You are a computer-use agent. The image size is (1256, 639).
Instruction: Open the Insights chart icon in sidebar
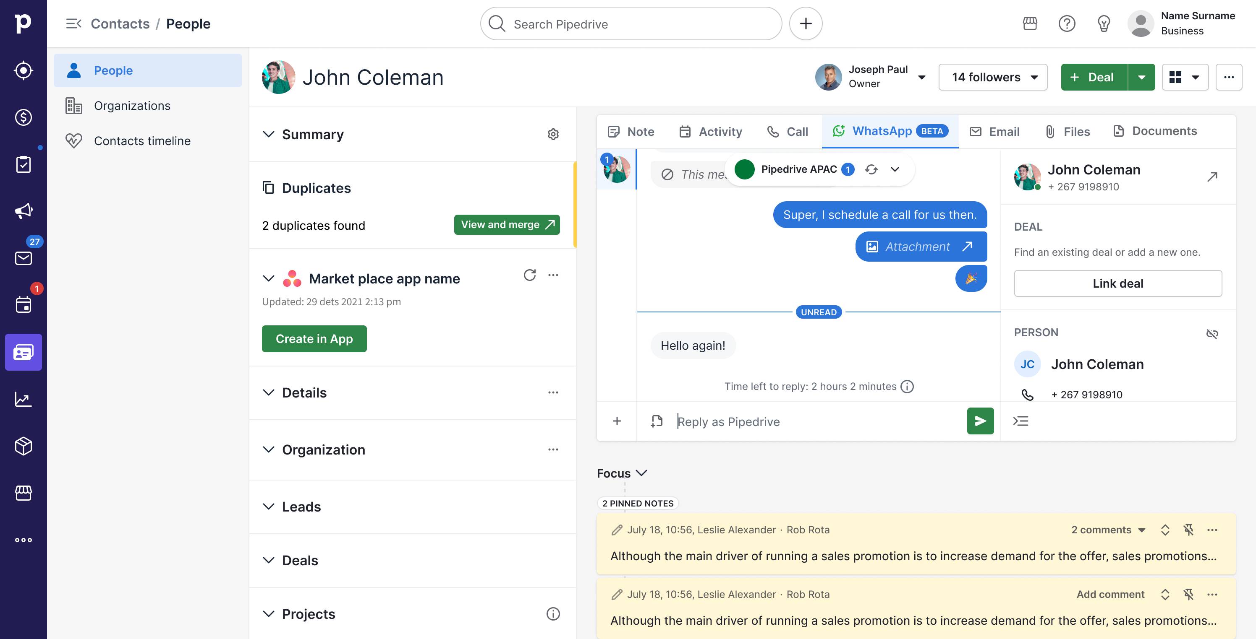(24, 399)
